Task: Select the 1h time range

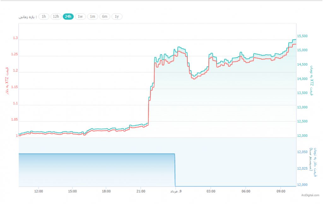Action: [44, 17]
